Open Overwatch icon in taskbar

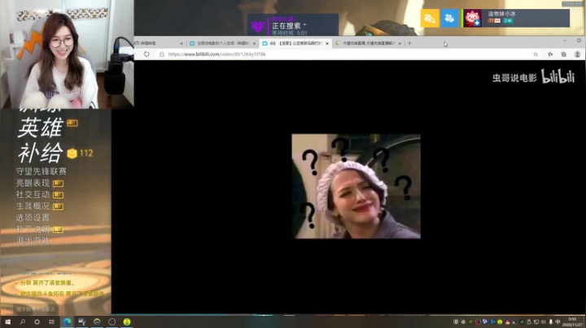97,322
